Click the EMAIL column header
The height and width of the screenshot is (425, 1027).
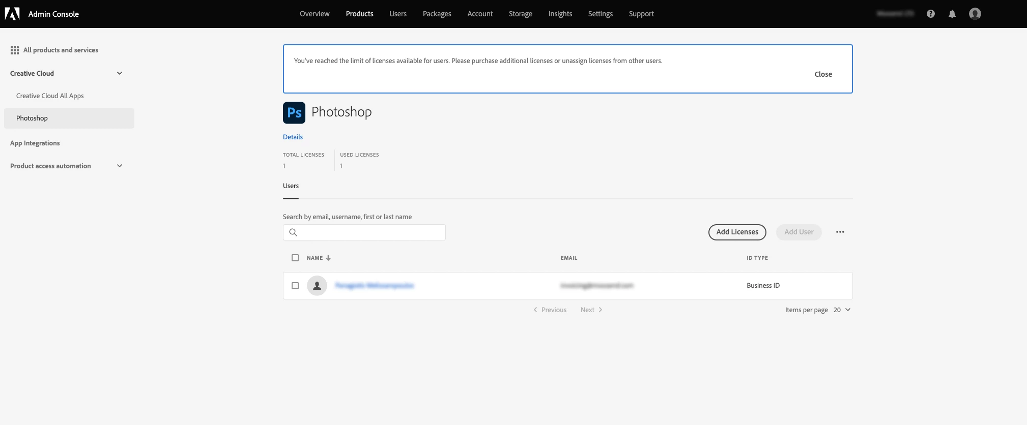click(x=569, y=258)
